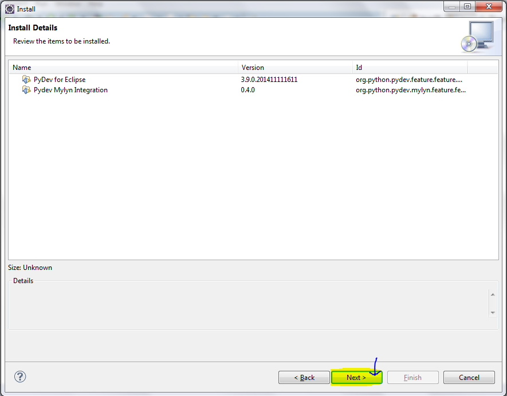Open help via the question mark icon
This screenshot has height=396, width=507.
pos(20,377)
